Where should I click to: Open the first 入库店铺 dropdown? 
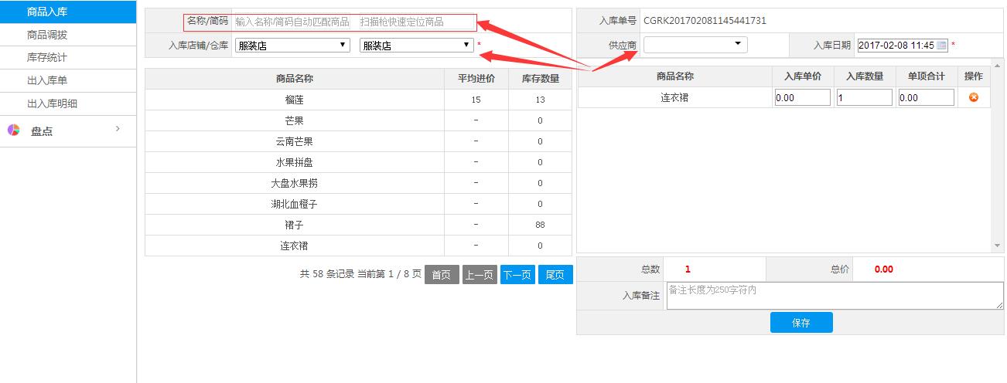click(x=292, y=46)
